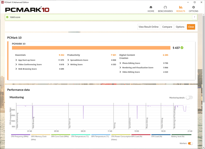Click the View Result Online button
The image size is (205, 149).
149,27
